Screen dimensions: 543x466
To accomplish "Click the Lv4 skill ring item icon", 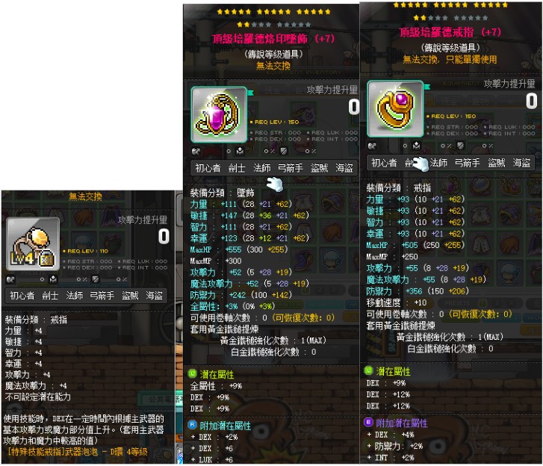I will 33,243.
